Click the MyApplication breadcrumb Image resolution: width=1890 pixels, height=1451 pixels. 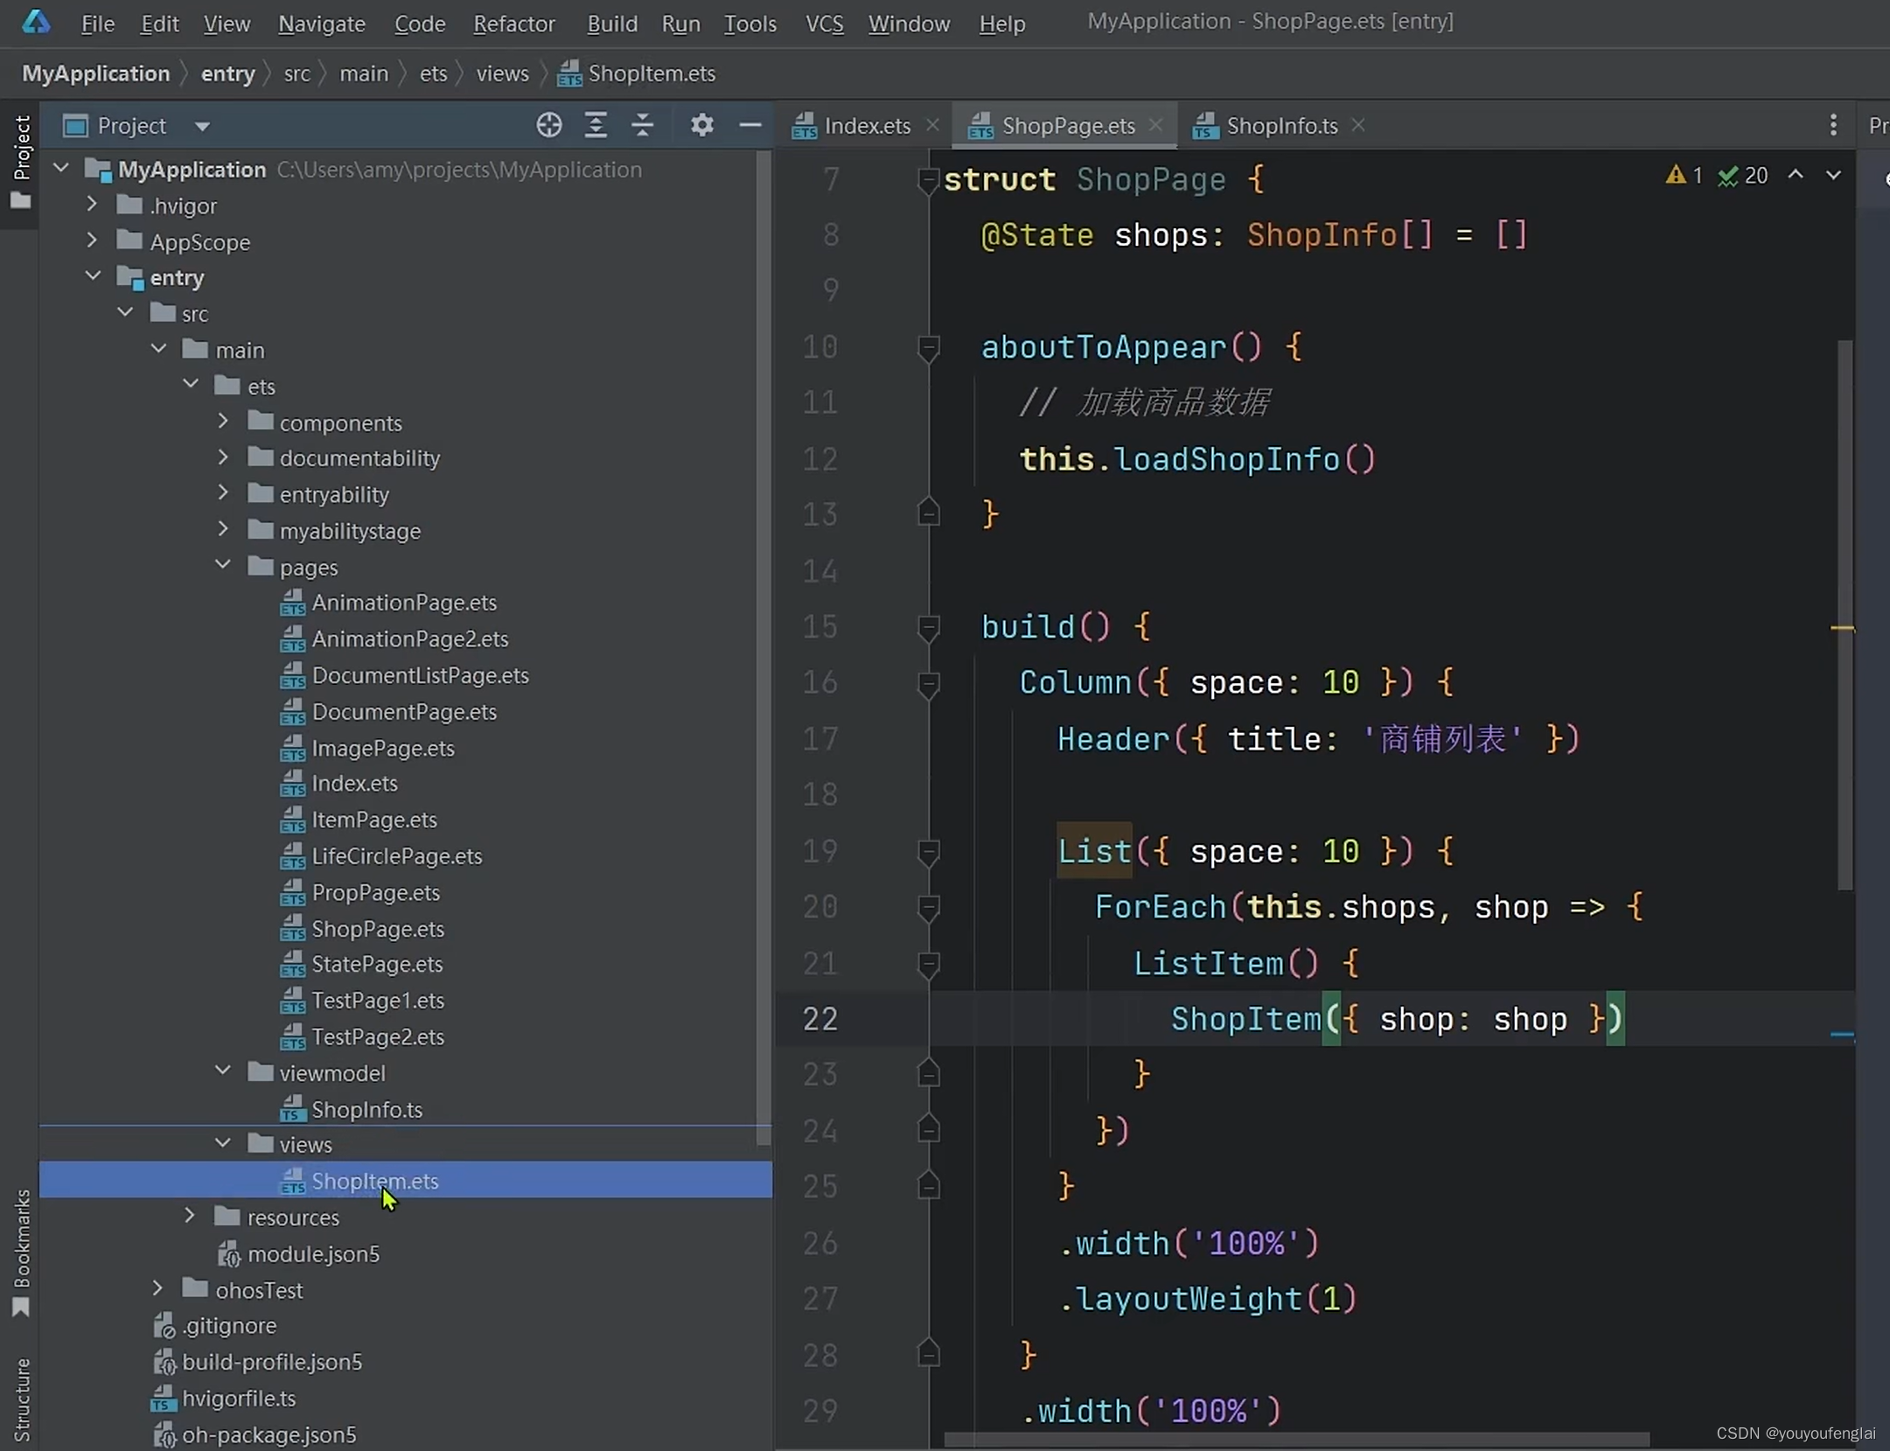[95, 73]
